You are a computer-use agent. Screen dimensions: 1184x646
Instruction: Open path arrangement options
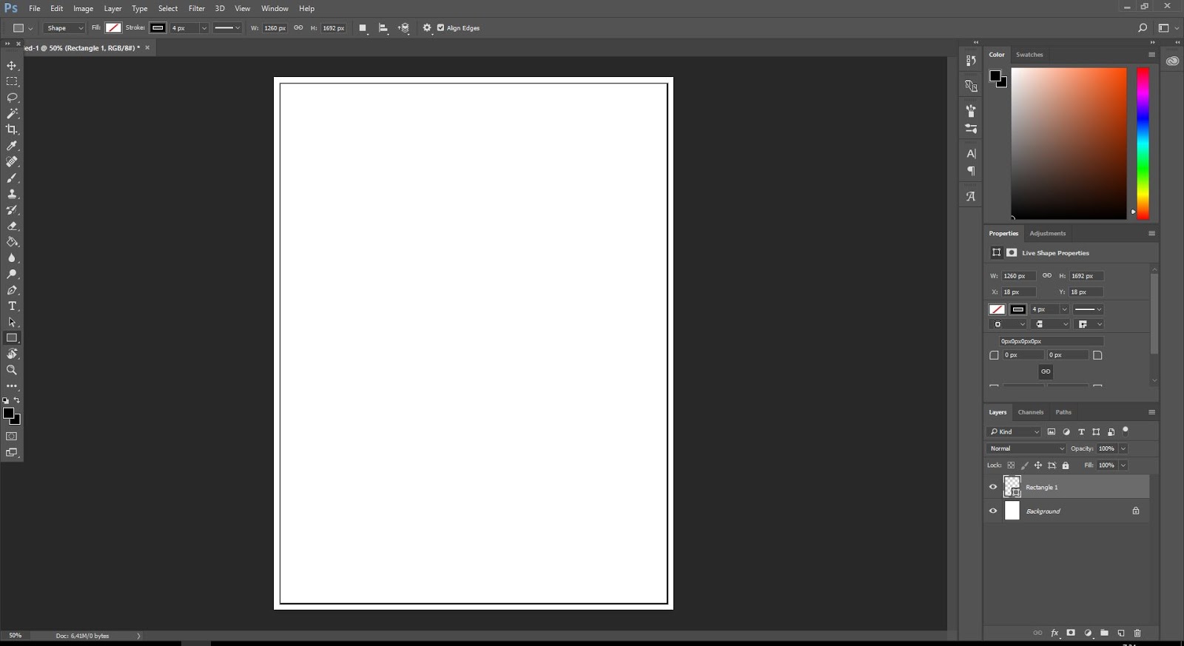tap(403, 28)
